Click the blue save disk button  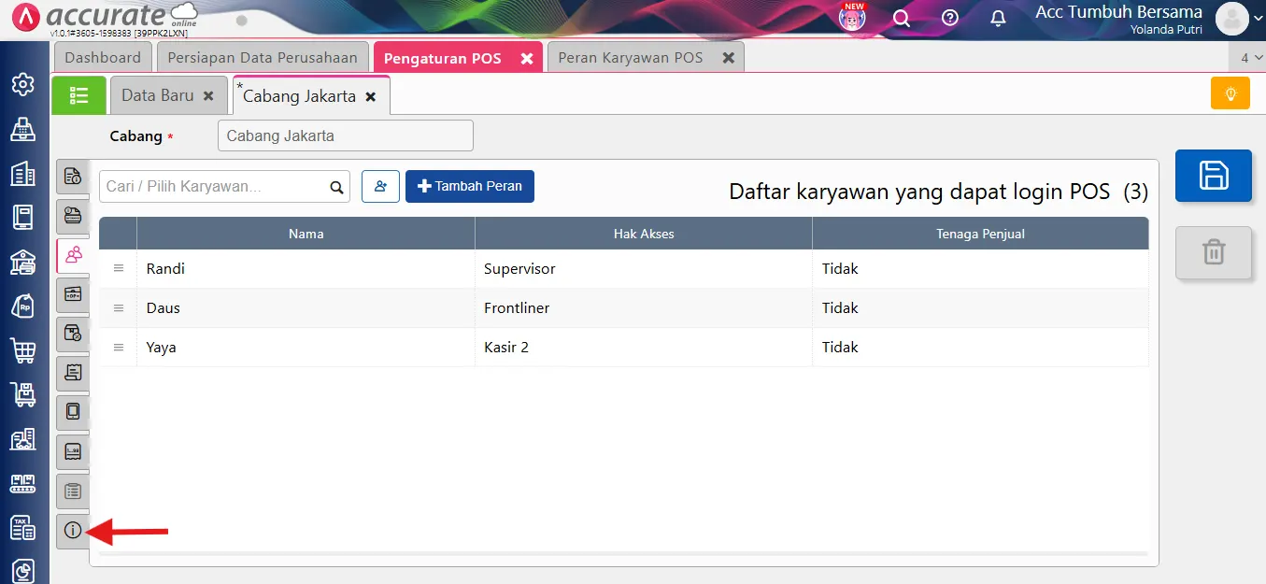coord(1213,175)
